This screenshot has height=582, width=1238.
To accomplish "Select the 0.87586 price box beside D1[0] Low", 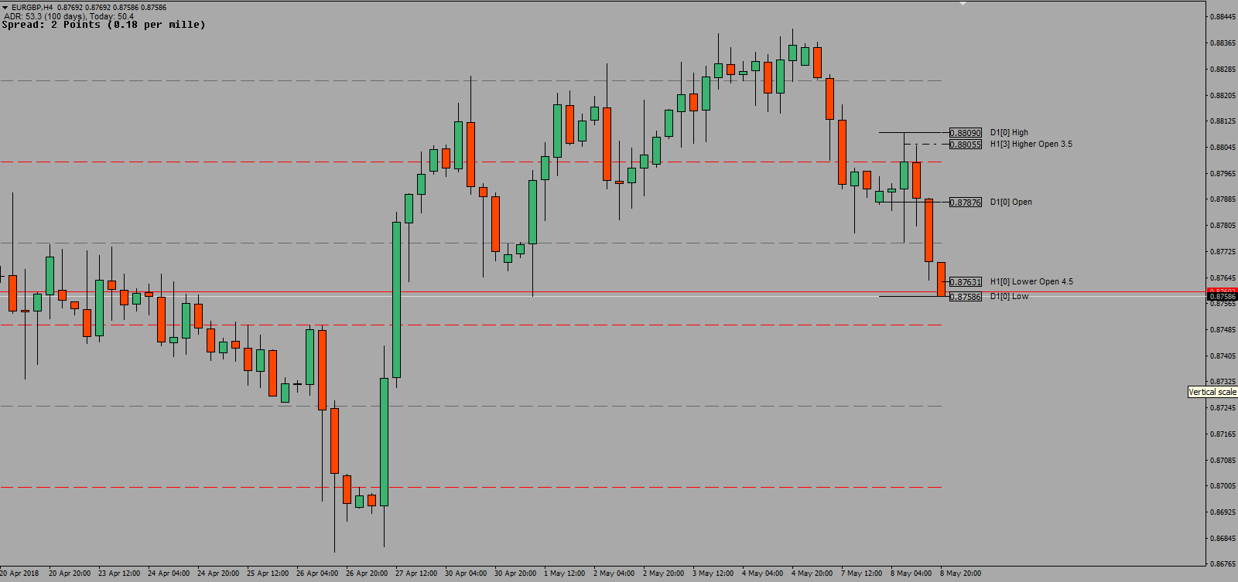I will pyautogui.click(x=966, y=297).
